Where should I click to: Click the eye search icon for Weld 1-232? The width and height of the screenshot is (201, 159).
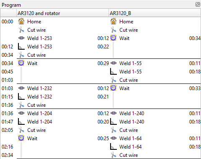pos(21,88)
